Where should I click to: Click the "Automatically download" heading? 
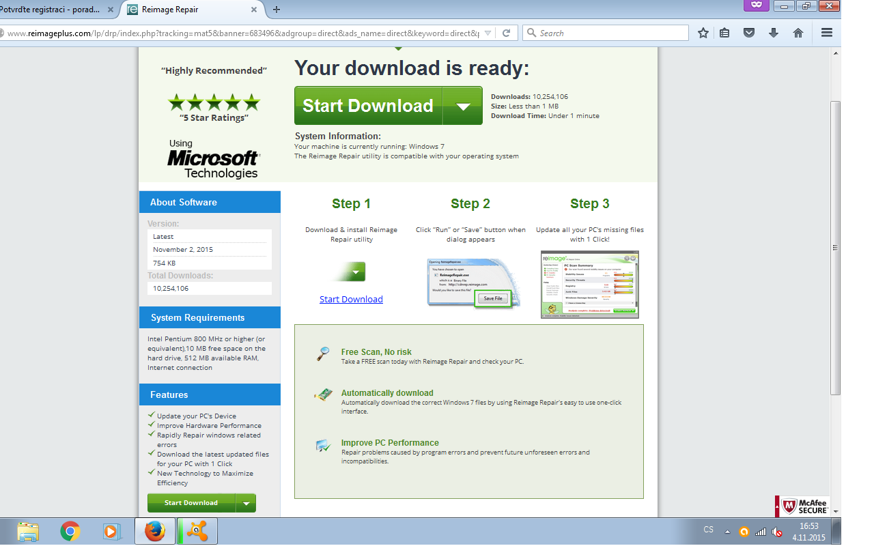387,393
